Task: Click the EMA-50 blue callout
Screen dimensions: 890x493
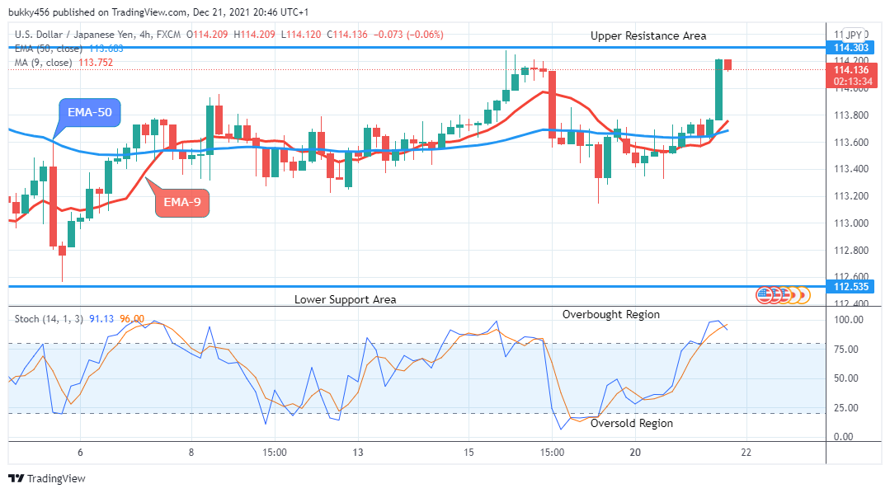Action: coord(90,112)
